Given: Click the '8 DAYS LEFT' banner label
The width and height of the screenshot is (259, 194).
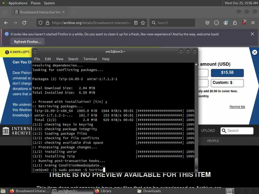Looking at the screenshot, I should [20, 52].
